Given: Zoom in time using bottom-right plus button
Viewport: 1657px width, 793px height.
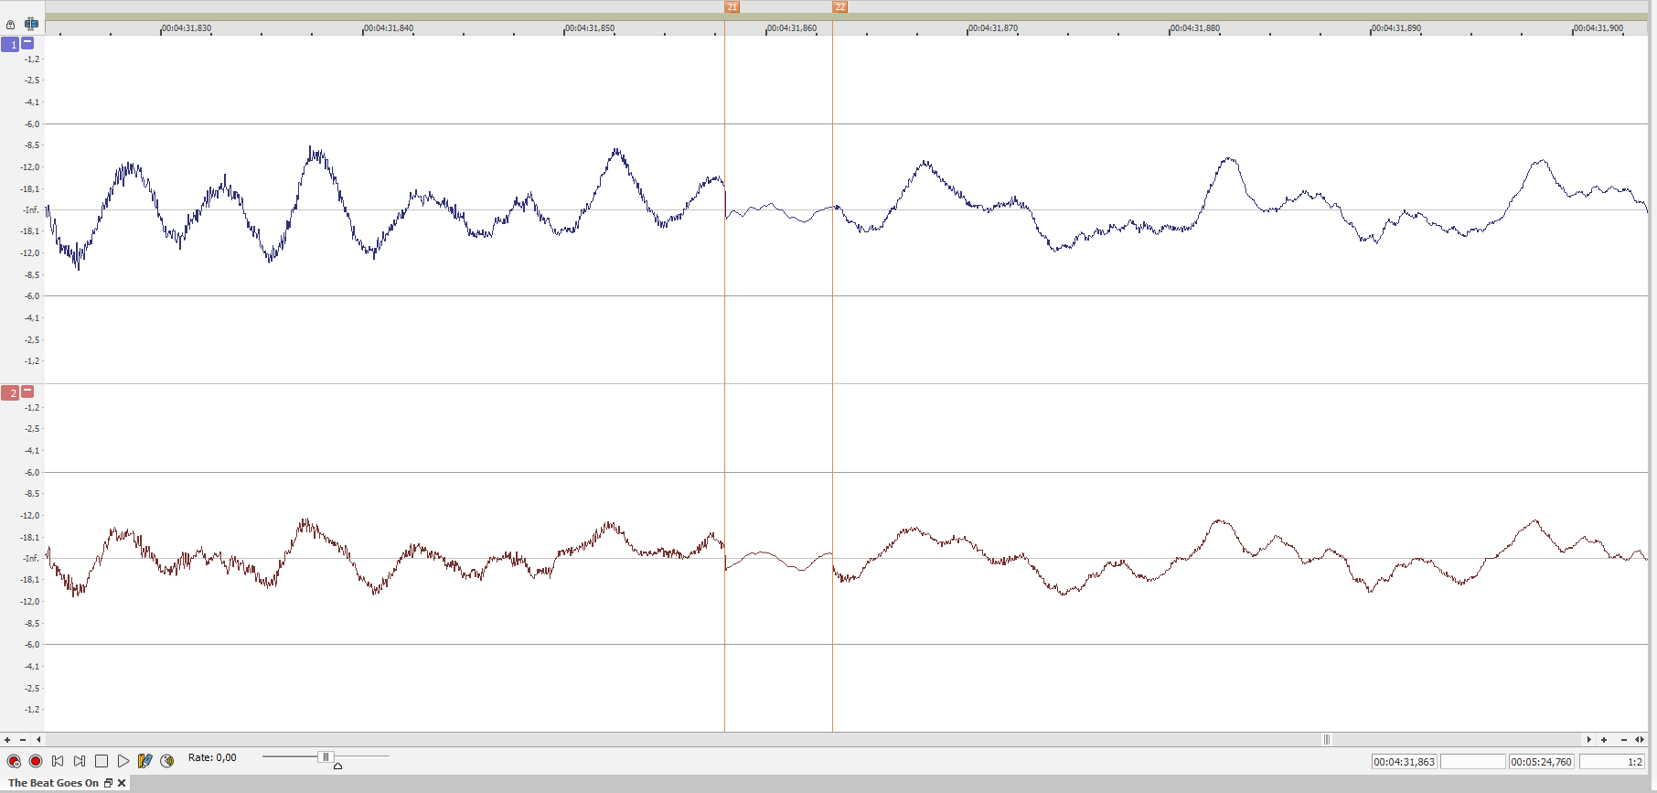Looking at the screenshot, I should tap(1604, 739).
